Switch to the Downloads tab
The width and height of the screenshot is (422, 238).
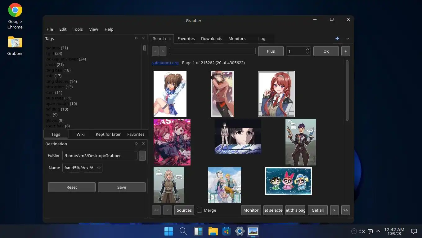(211, 38)
